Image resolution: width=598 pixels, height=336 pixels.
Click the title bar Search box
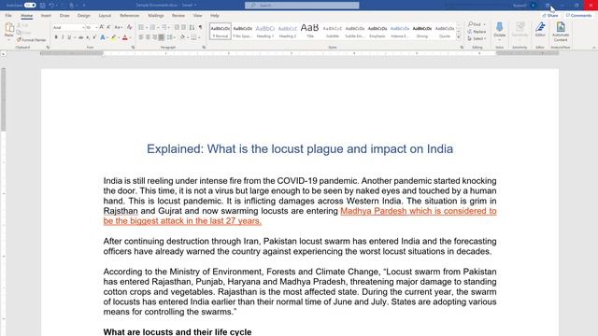point(302,6)
